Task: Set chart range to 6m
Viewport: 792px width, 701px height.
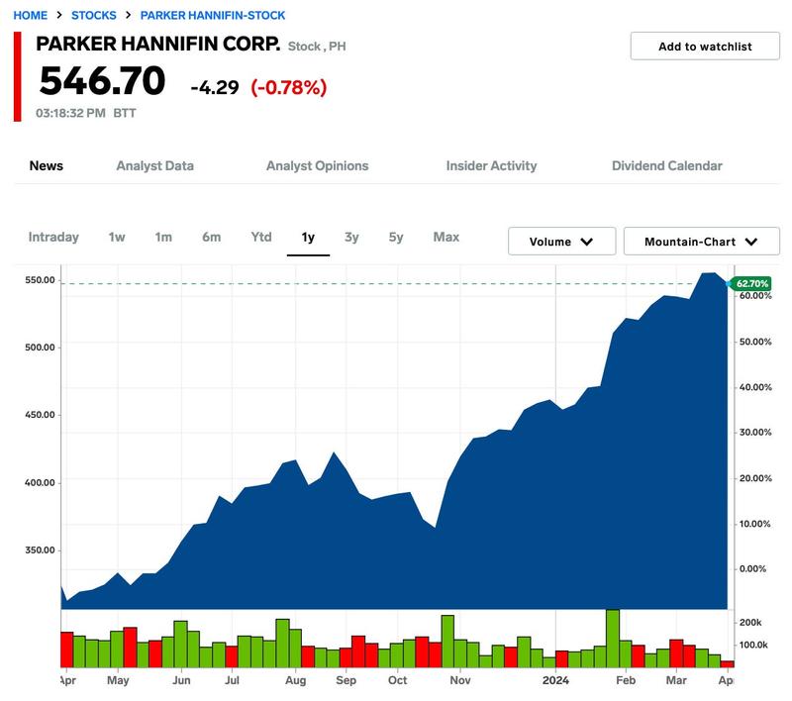Action: pyautogui.click(x=211, y=237)
